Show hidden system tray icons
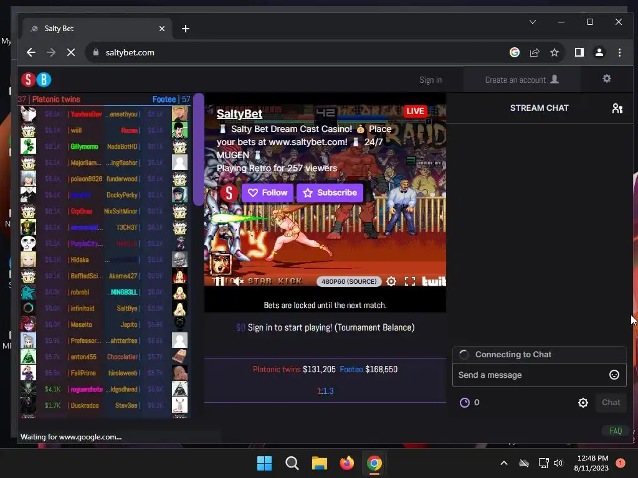Image resolution: width=638 pixels, height=478 pixels. pyautogui.click(x=503, y=463)
